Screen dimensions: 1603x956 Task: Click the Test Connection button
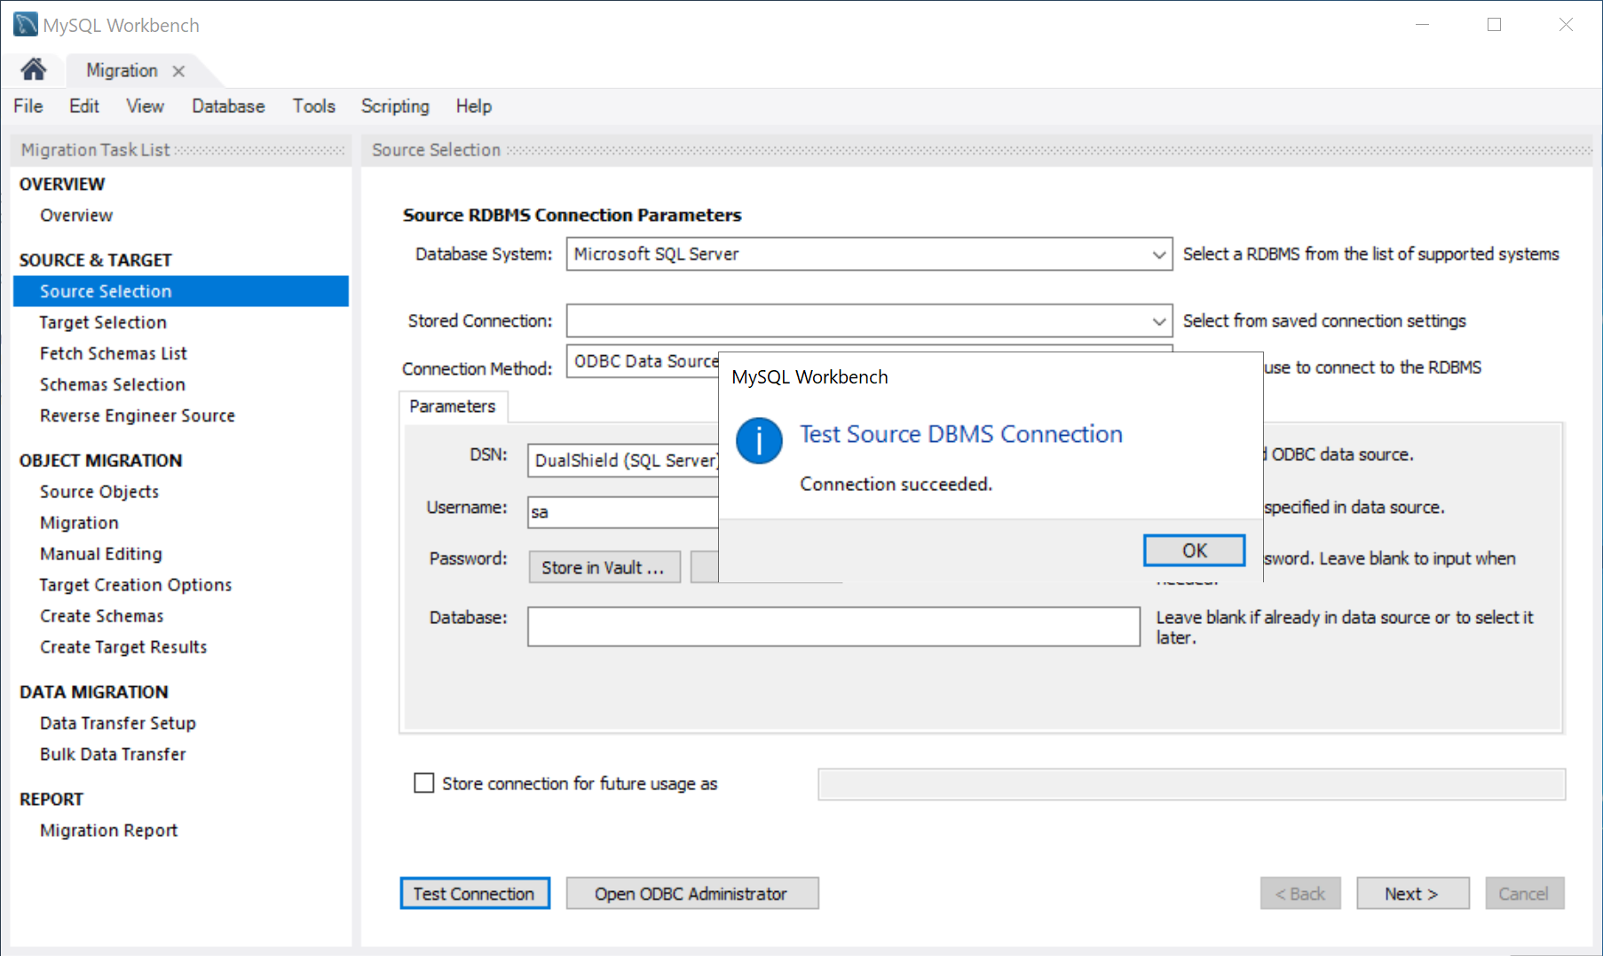coord(474,894)
